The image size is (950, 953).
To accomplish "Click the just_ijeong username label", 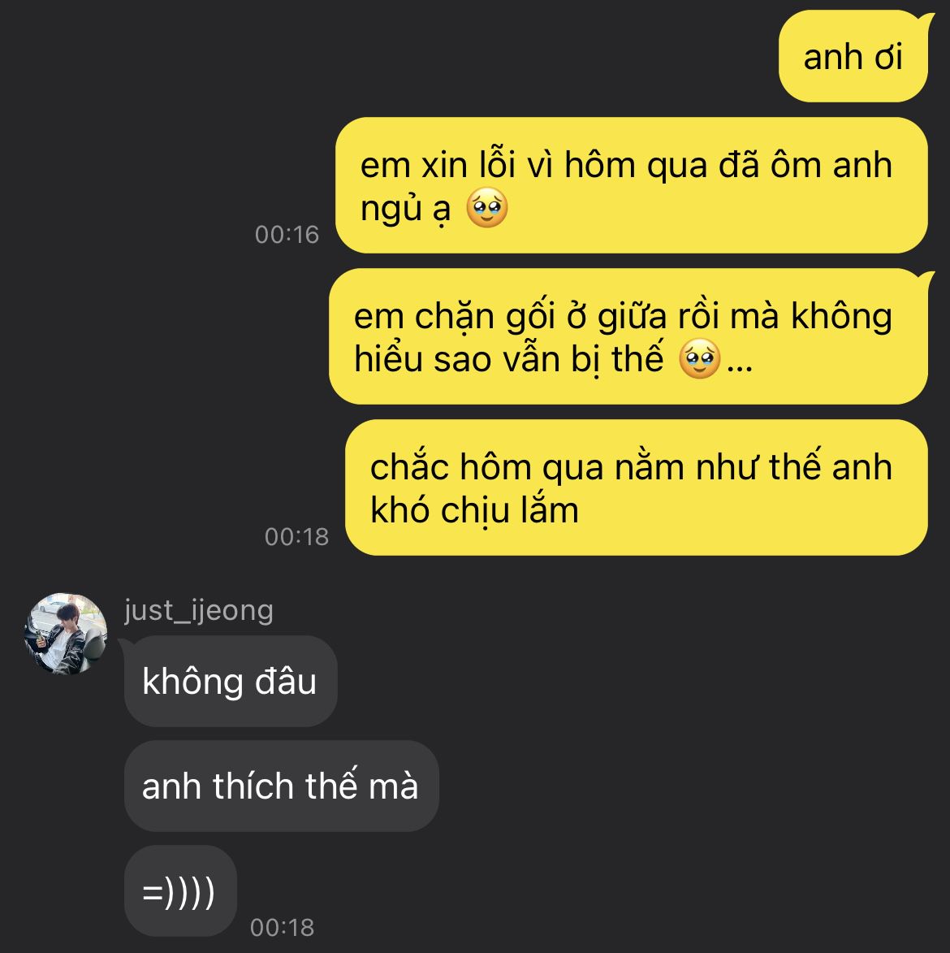I will [199, 610].
